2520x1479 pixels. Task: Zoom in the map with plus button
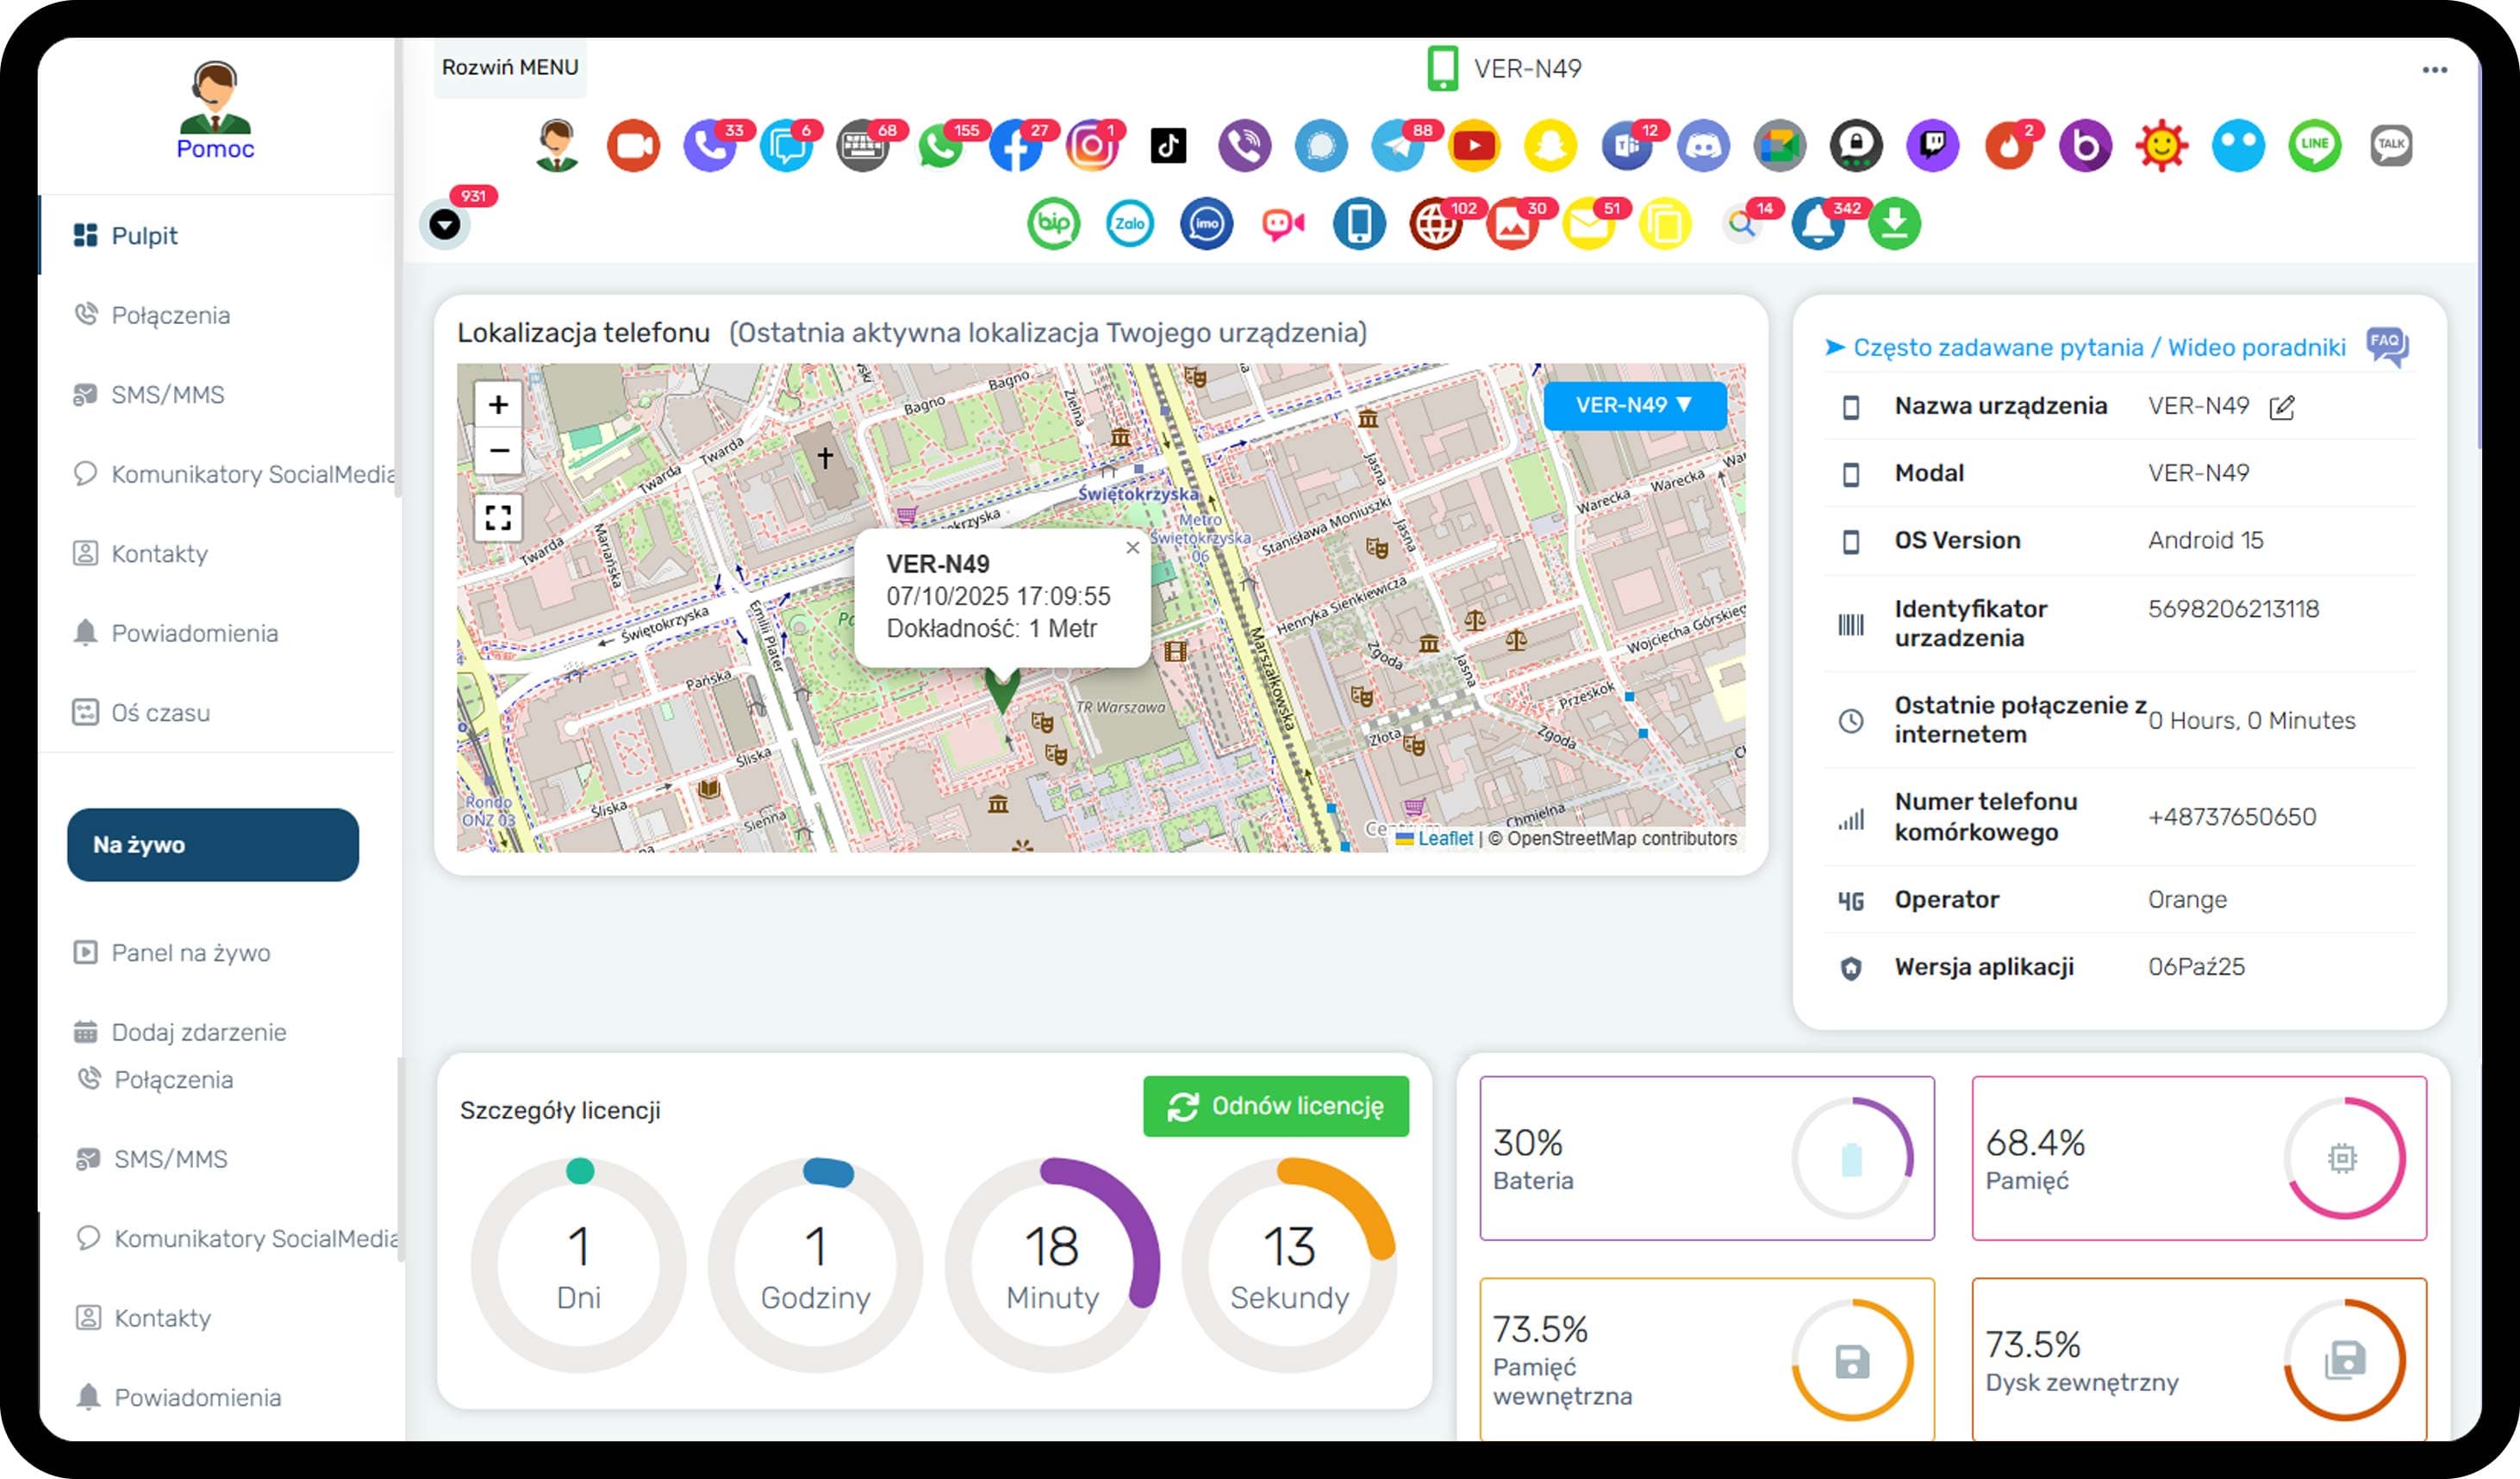498,404
